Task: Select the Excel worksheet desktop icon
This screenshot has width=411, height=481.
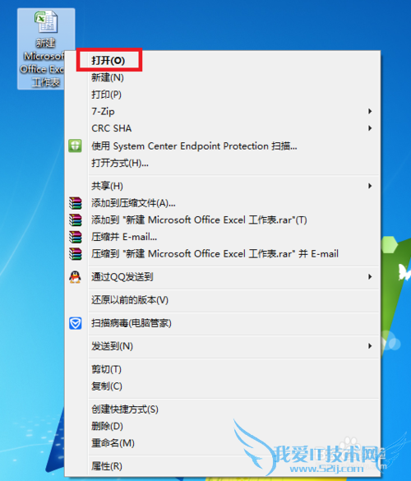Action: (46, 49)
